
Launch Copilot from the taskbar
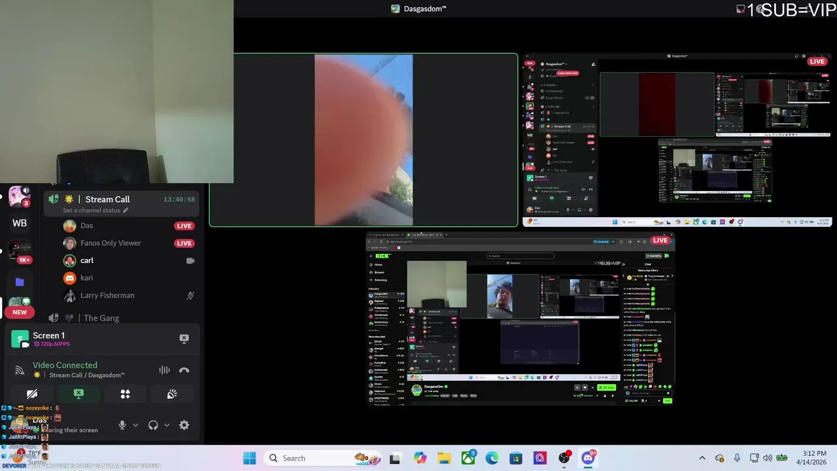(420, 459)
